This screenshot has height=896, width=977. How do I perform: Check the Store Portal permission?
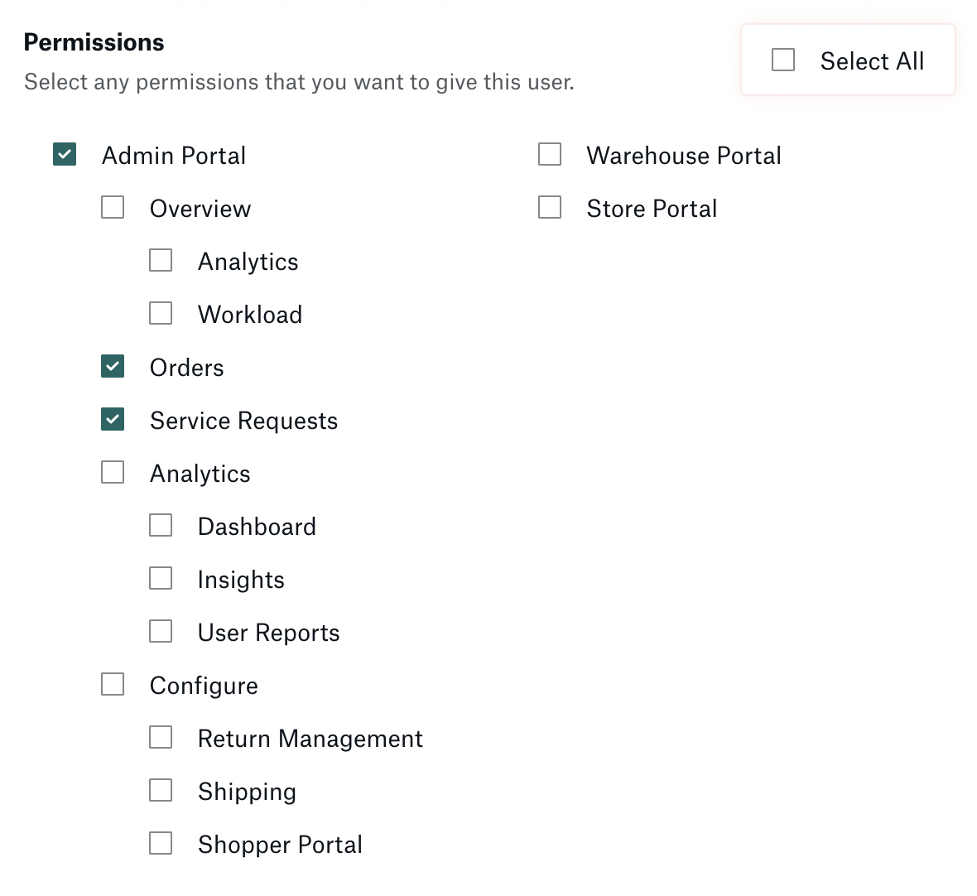point(549,207)
